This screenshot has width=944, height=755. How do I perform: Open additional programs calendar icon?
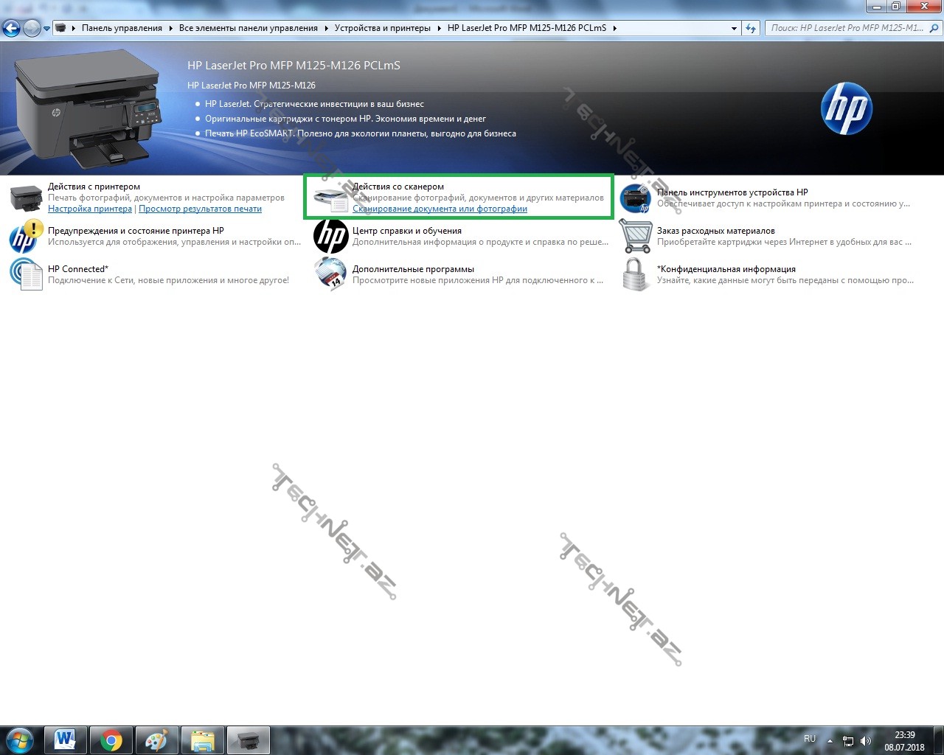pos(330,274)
